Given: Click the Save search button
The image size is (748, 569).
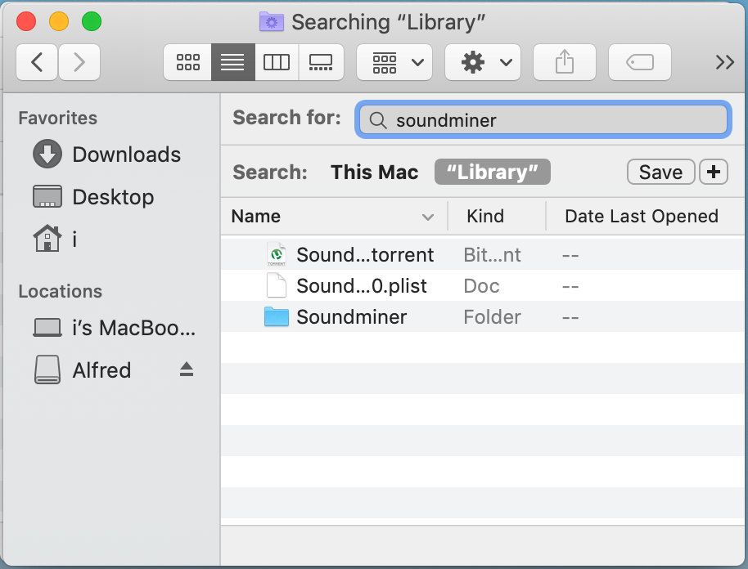Looking at the screenshot, I should pos(660,172).
